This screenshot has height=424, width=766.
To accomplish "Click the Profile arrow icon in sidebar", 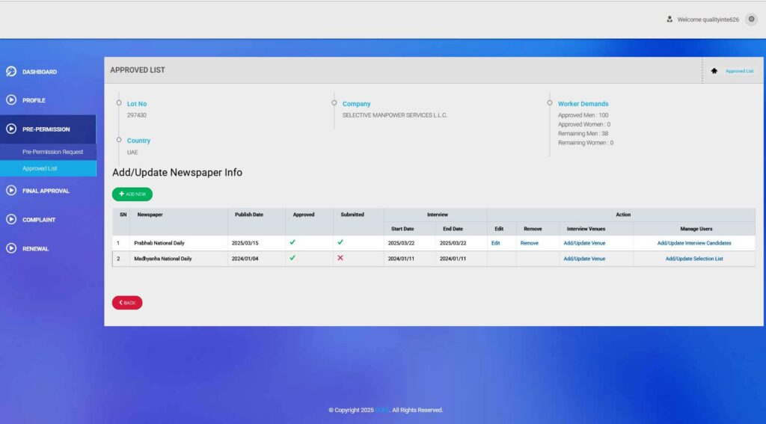I will [x=11, y=100].
